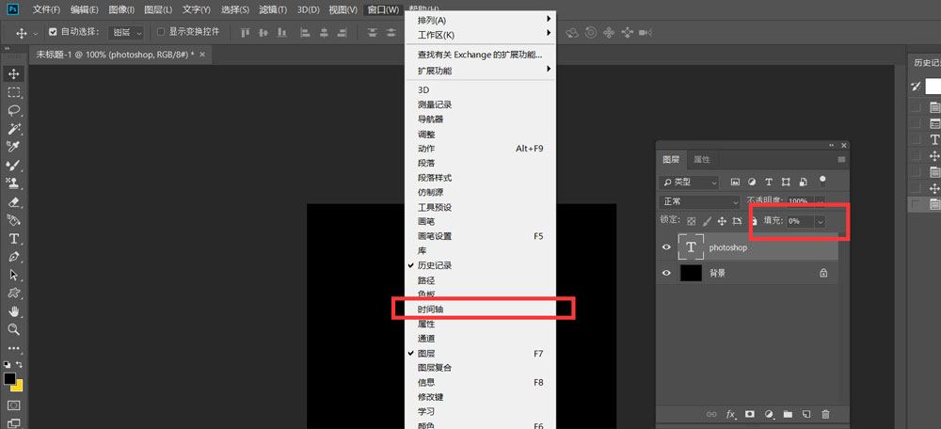Select the Lasso tool
941x429 pixels.
[13, 110]
